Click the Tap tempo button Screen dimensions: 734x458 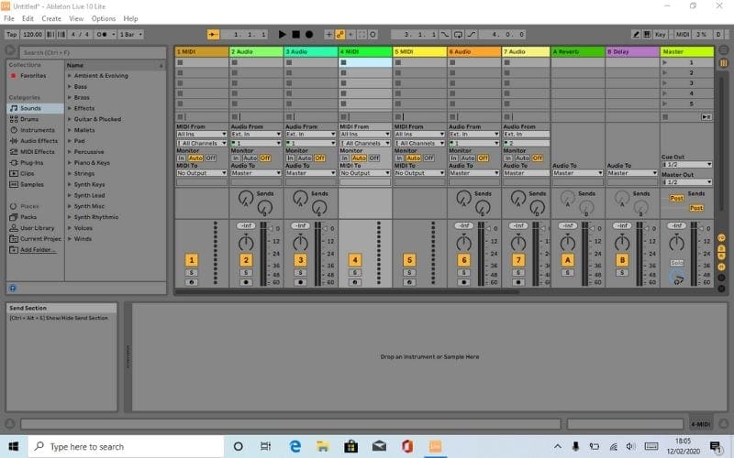point(12,35)
